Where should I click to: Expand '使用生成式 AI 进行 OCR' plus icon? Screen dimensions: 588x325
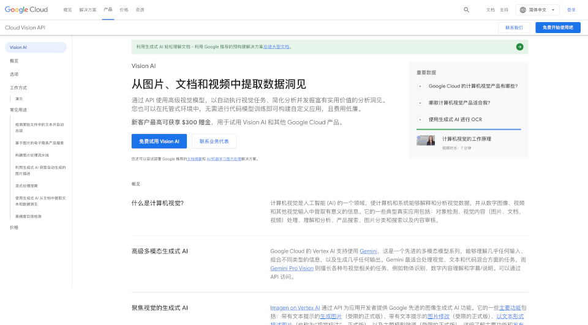pyautogui.click(x=420, y=119)
